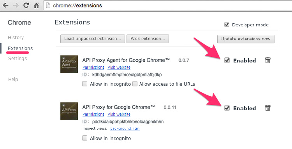Enable Allow access to file URLs
This screenshot has height=149, width=292.
[135, 84]
